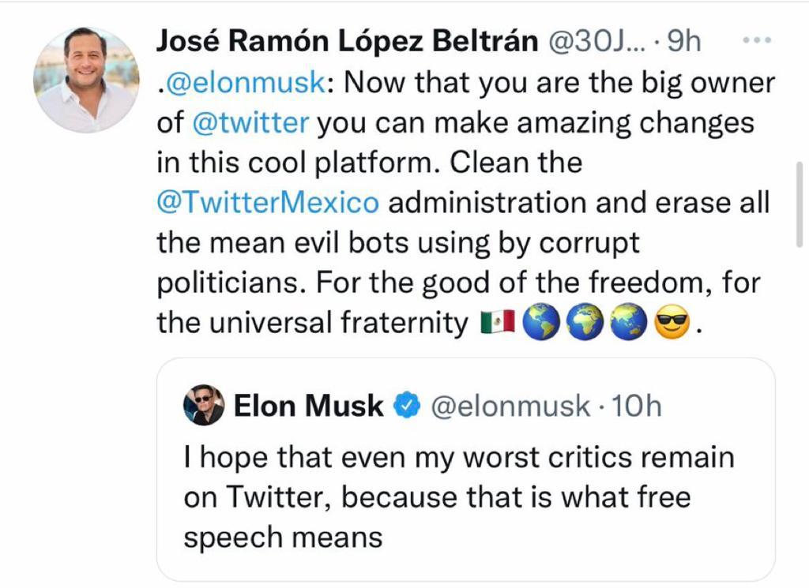Click Elon Musk's blue verified badge
809x588 pixels.
pyautogui.click(x=407, y=405)
